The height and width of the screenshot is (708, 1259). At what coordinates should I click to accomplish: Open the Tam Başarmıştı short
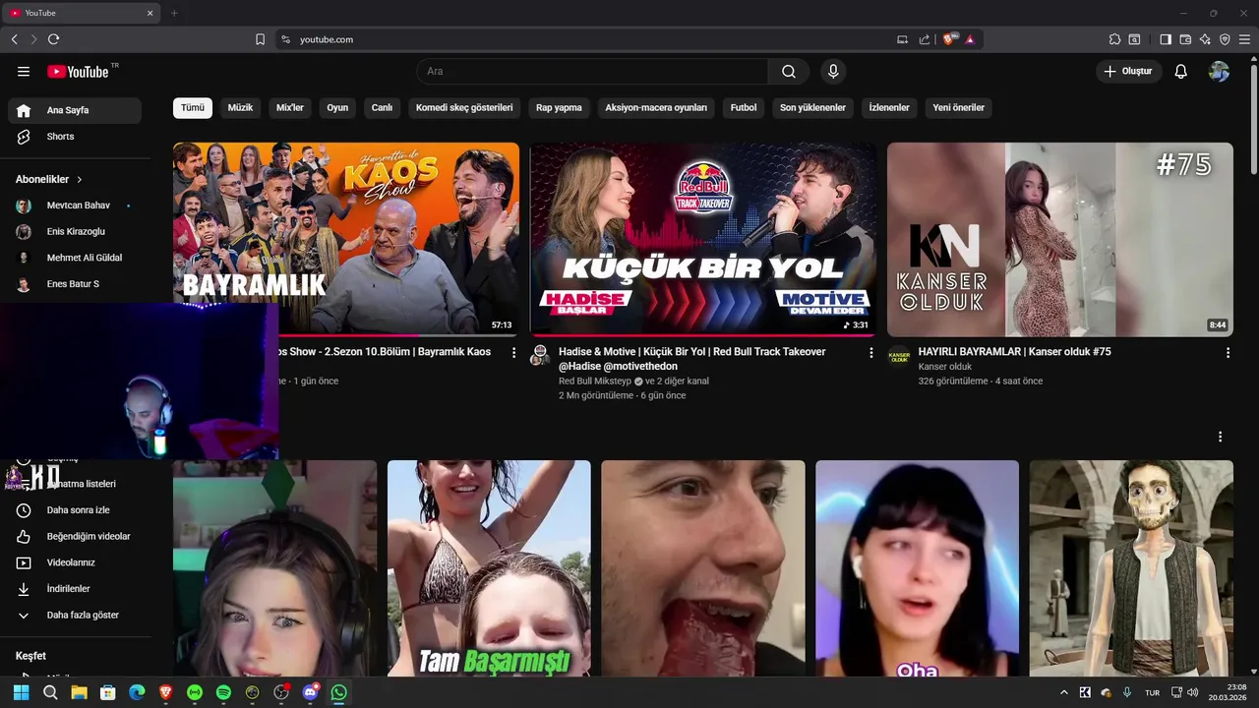click(x=489, y=568)
